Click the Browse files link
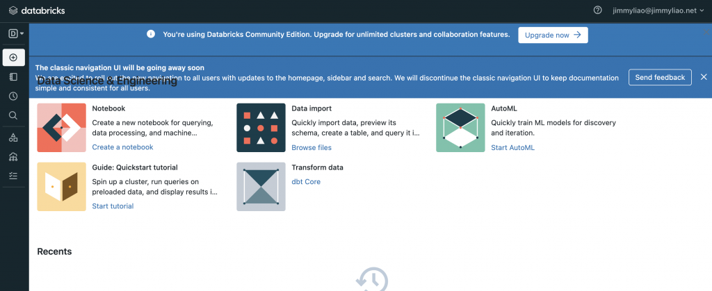Screen dimensions: 712x291 click(x=311, y=148)
